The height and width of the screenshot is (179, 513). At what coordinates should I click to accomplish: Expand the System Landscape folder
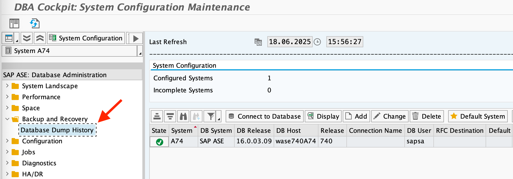(x=7, y=86)
